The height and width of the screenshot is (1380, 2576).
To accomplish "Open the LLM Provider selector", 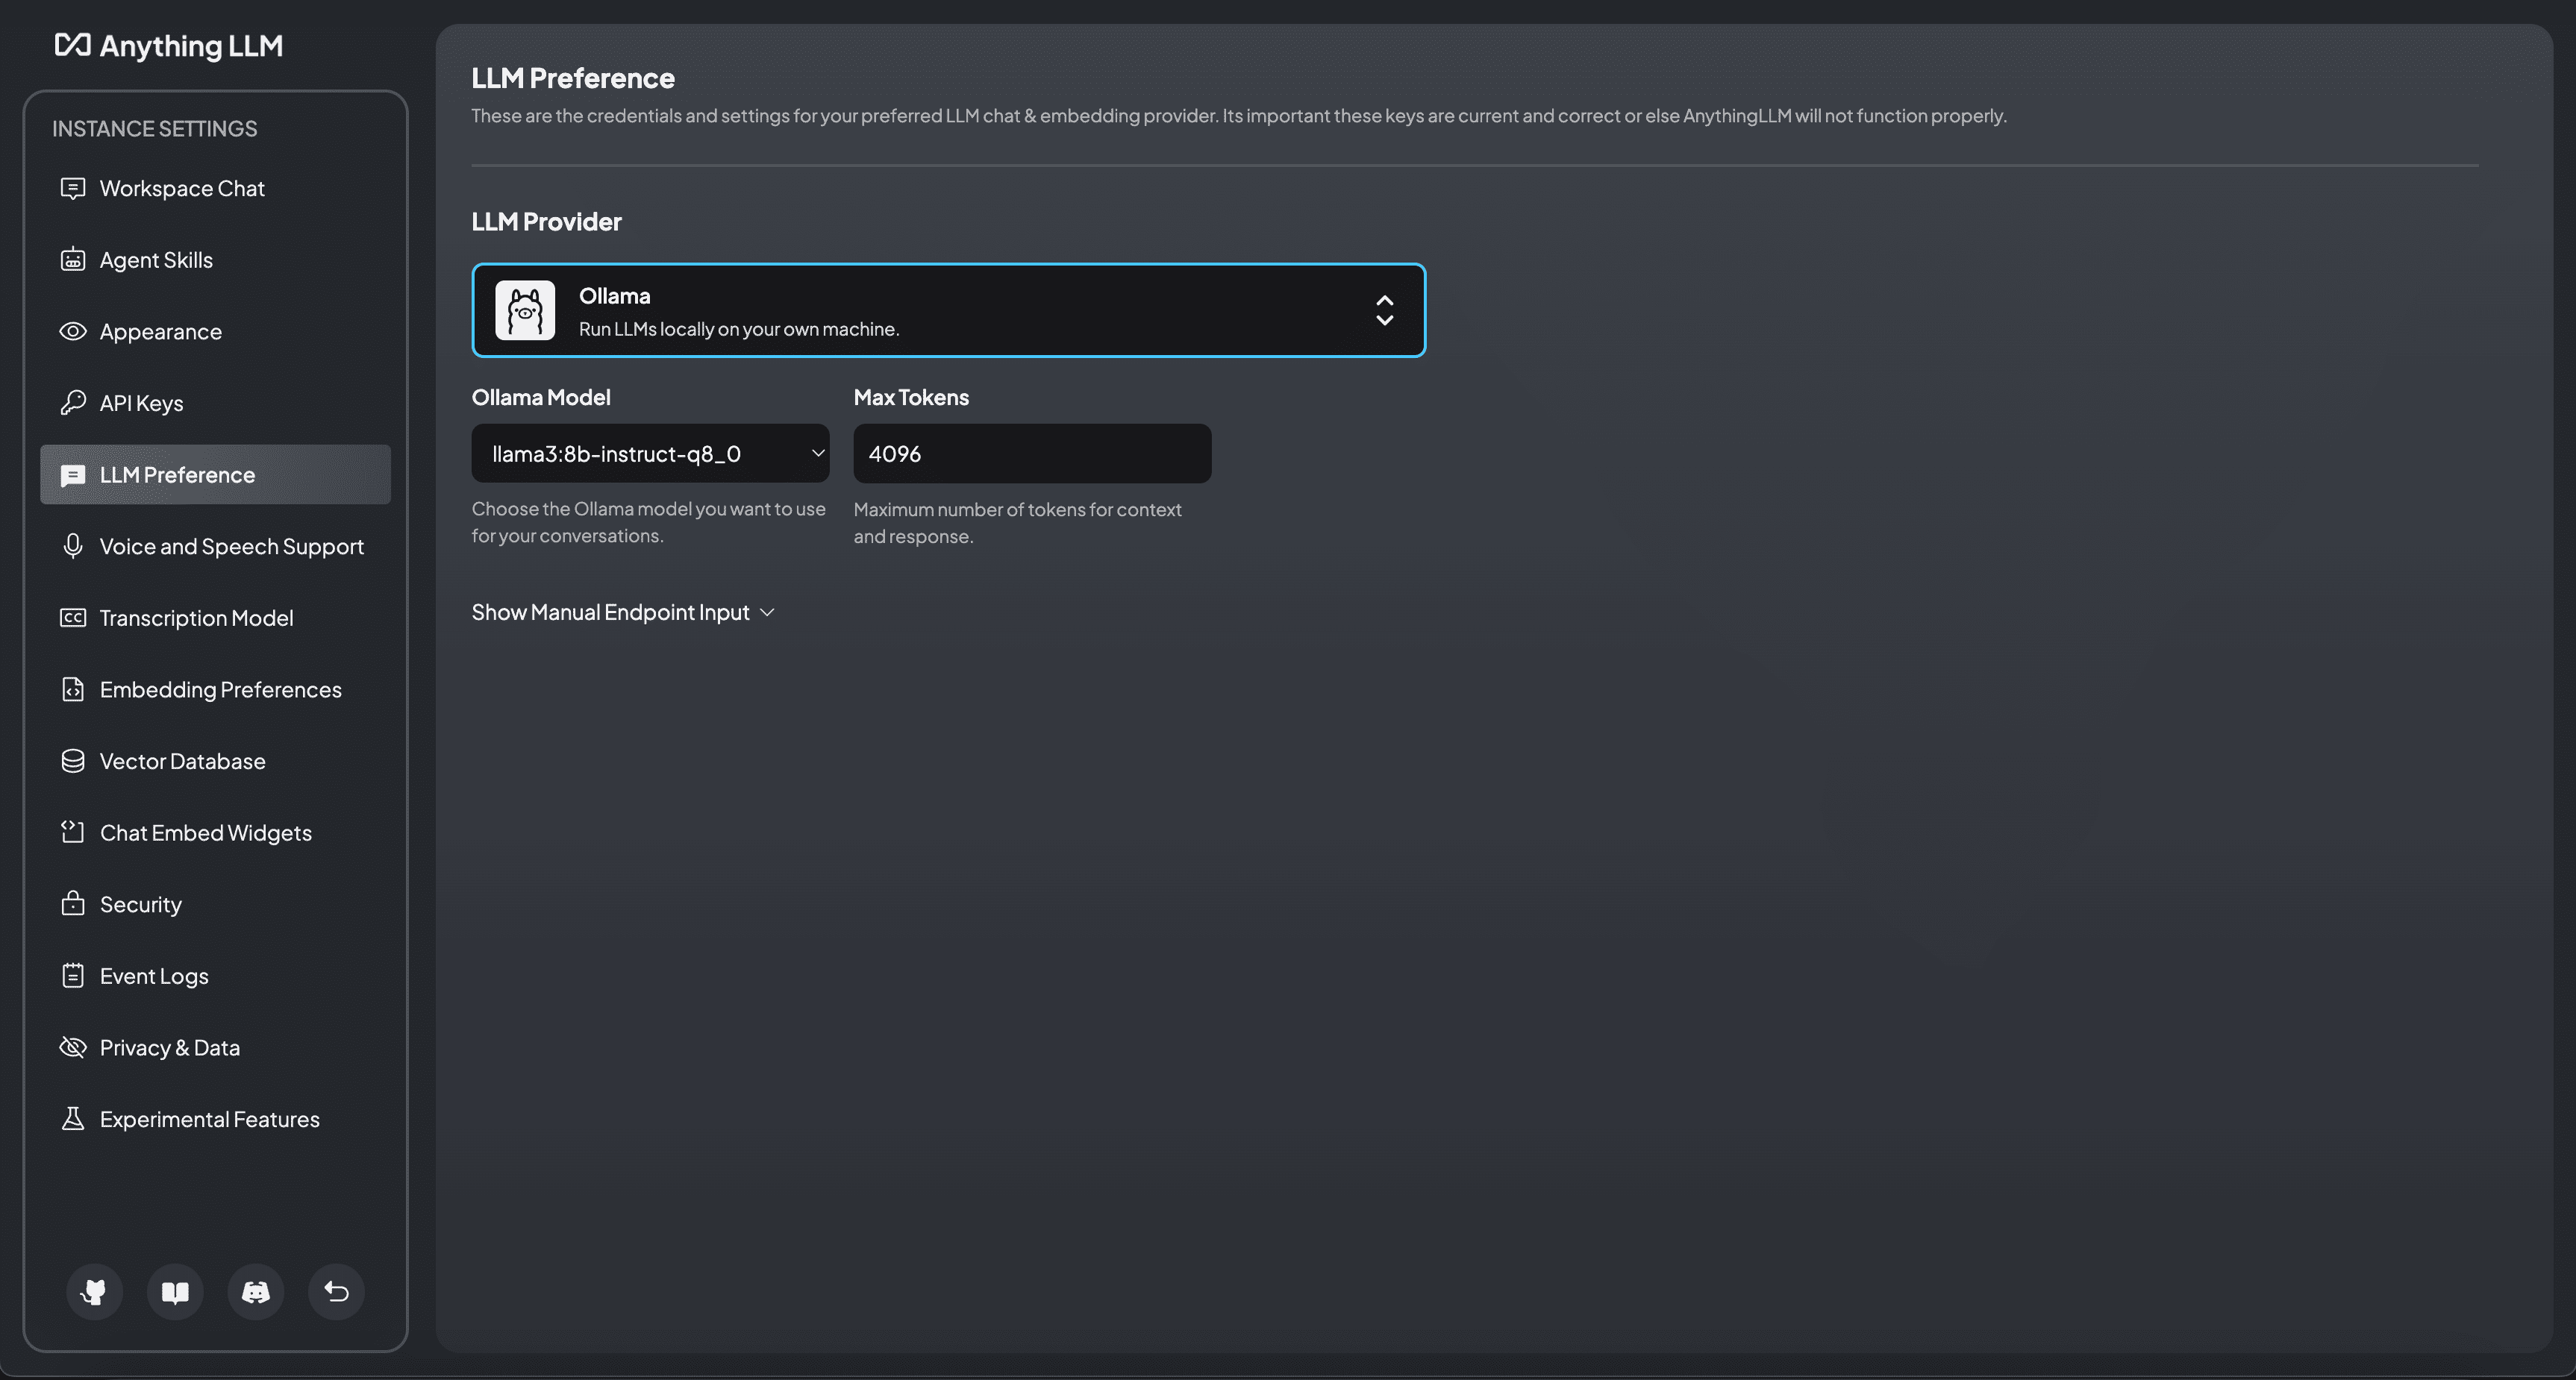I will [x=948, y=310].
